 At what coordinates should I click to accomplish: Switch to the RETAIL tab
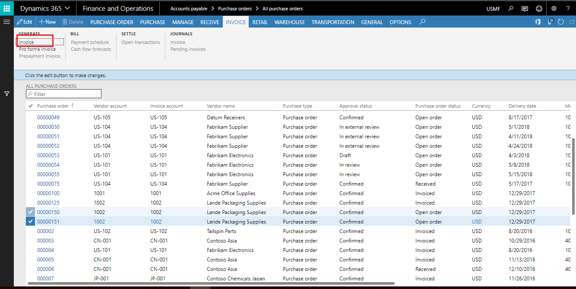260,21
